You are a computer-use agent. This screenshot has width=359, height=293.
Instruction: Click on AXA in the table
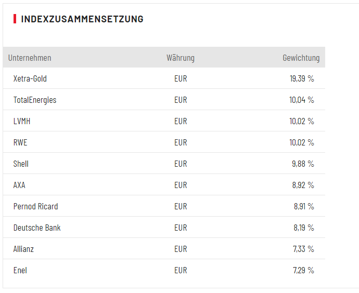click(19, 185)
